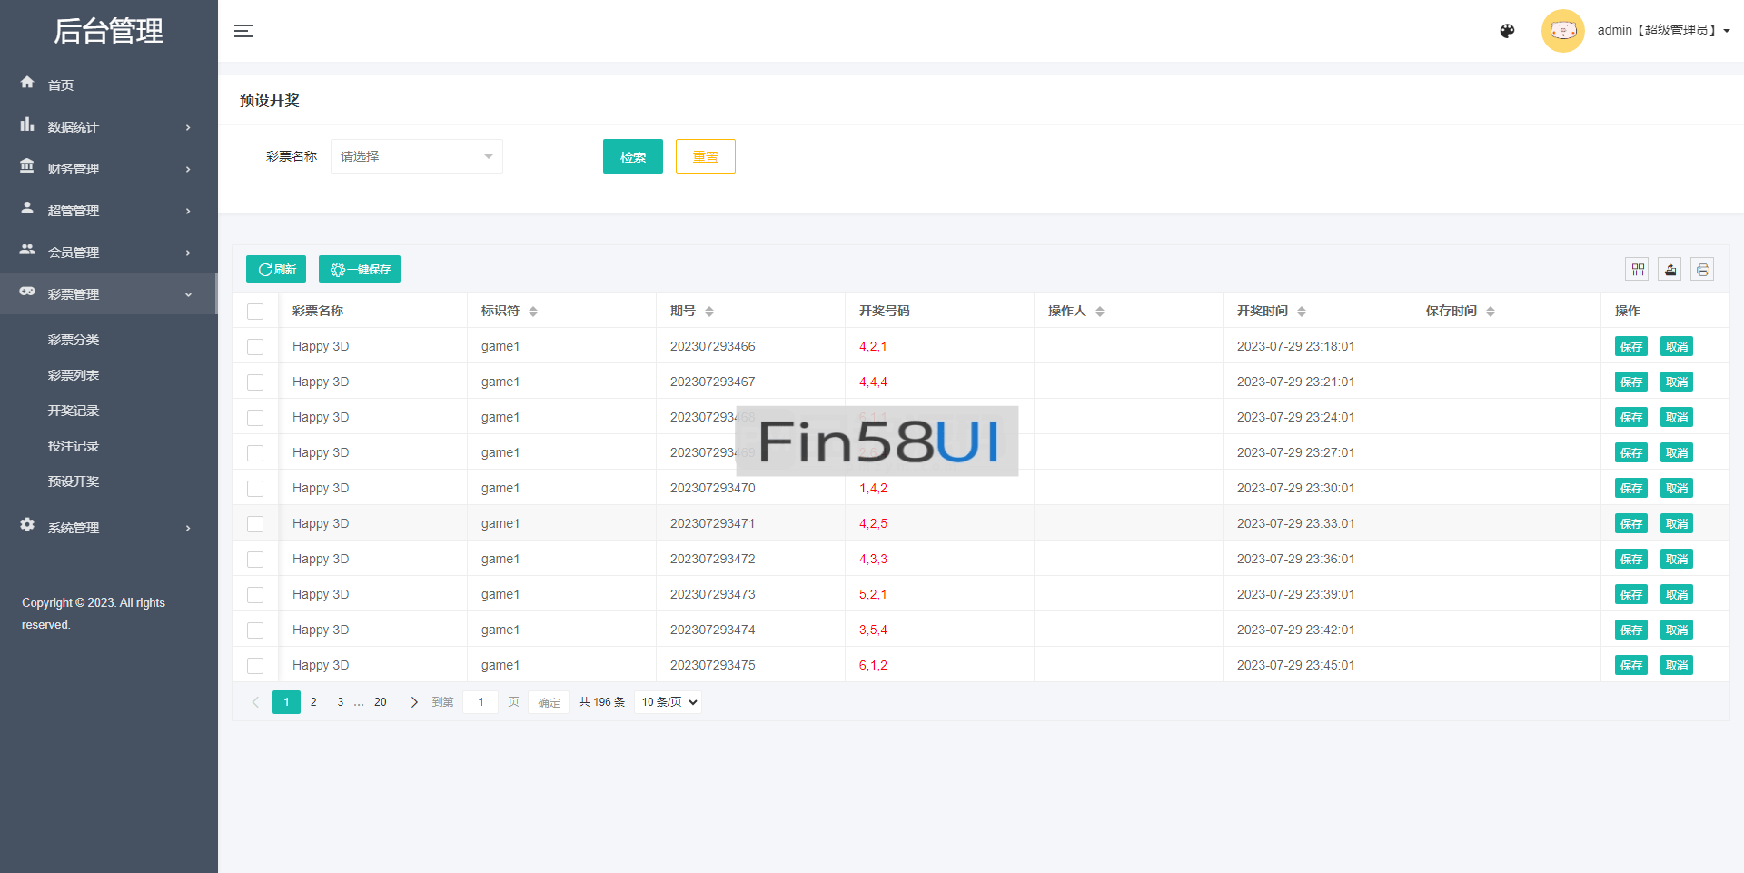
Task: Click the sidebar collapse hamburger icon
Action: click(x=243, y=31)
